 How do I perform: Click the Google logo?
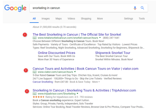point(15,8)
